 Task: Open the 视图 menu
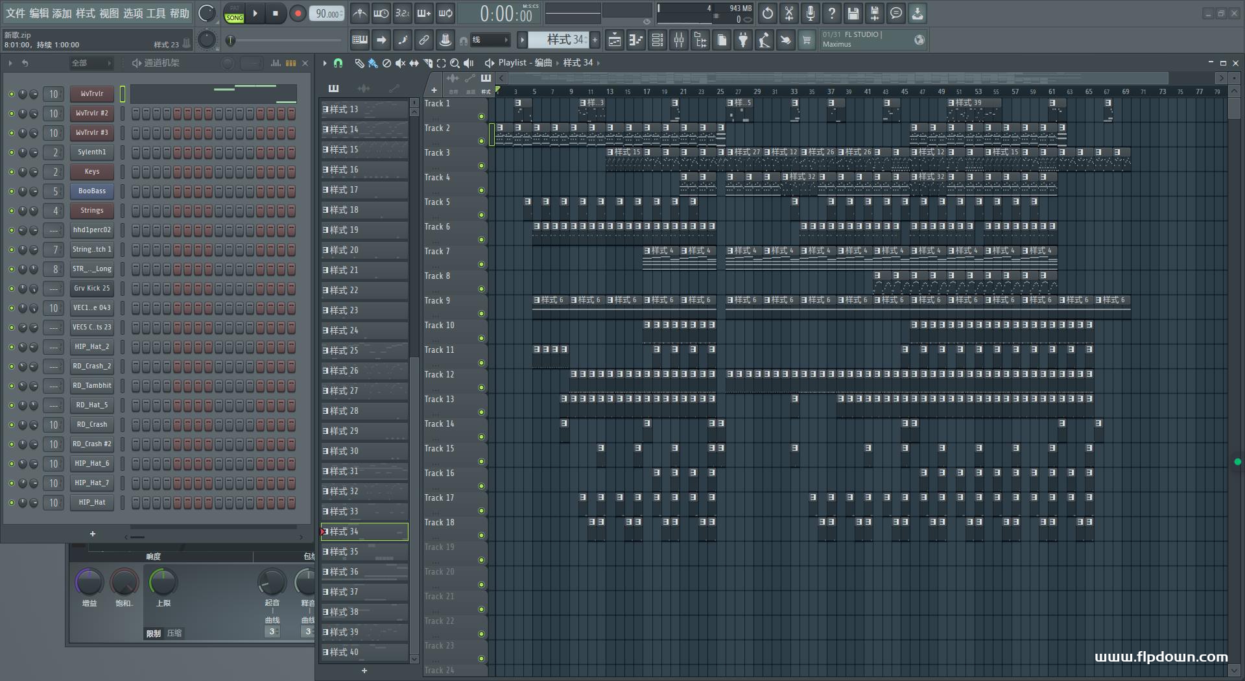point(109,13)
